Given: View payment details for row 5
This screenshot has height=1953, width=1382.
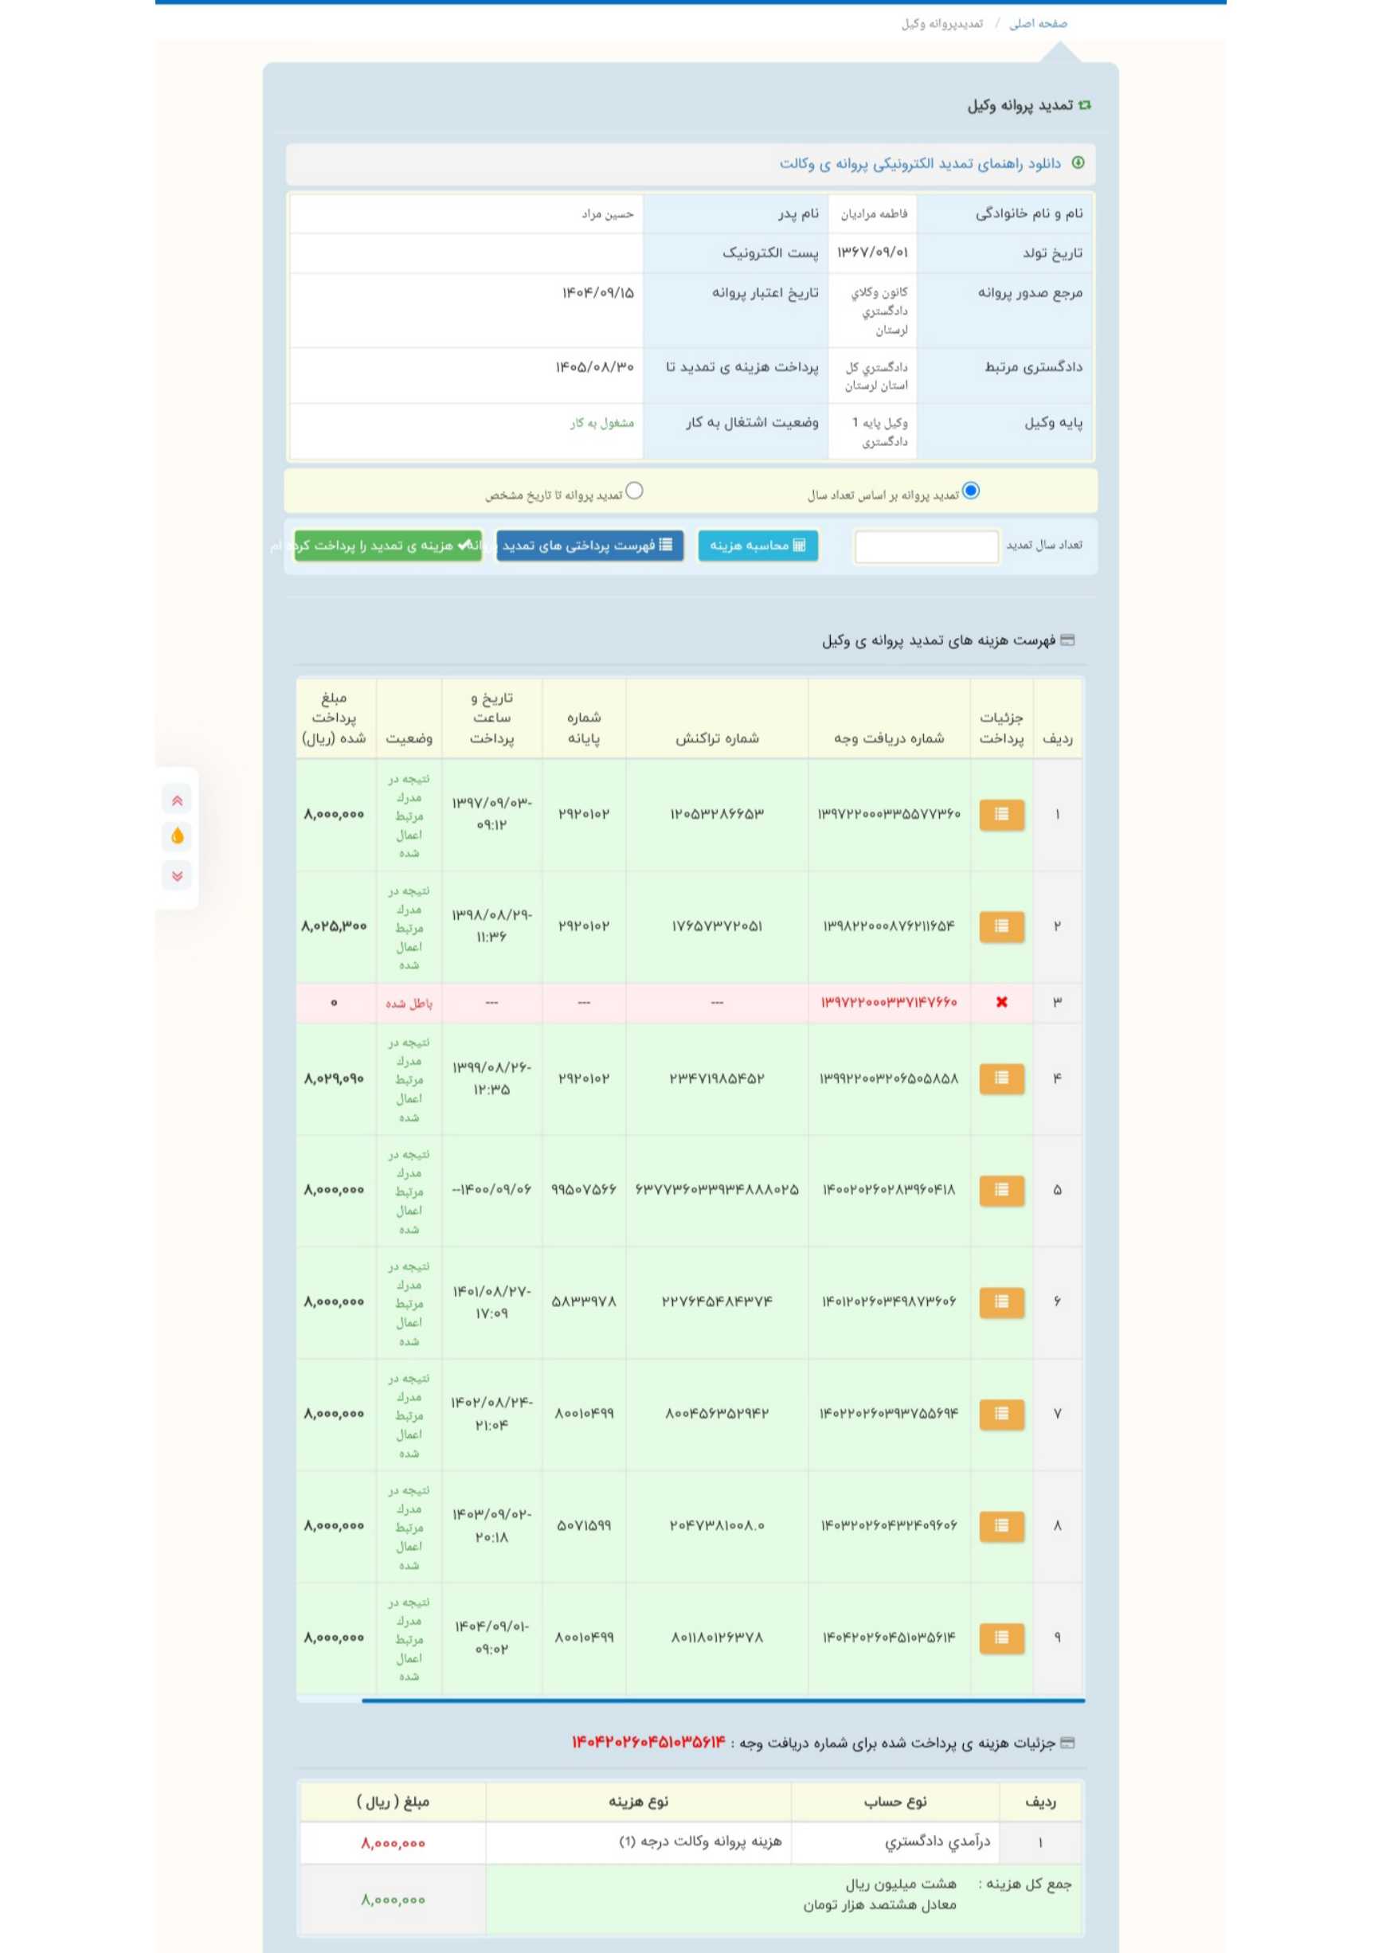Looking at the screenshot, I should click(x=1000, y=1190).
